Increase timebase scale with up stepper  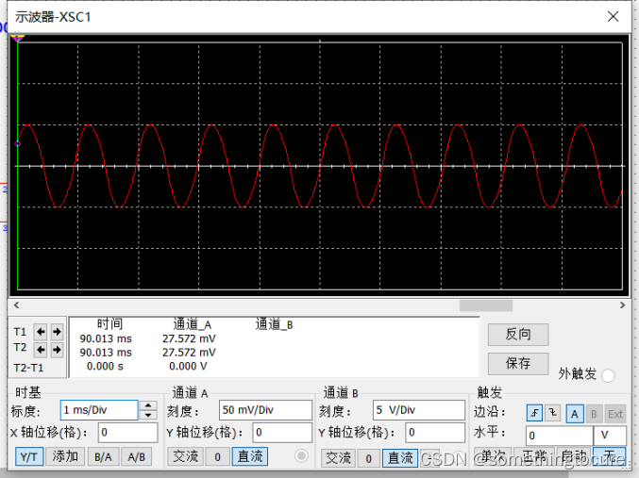tap(148, 405)
